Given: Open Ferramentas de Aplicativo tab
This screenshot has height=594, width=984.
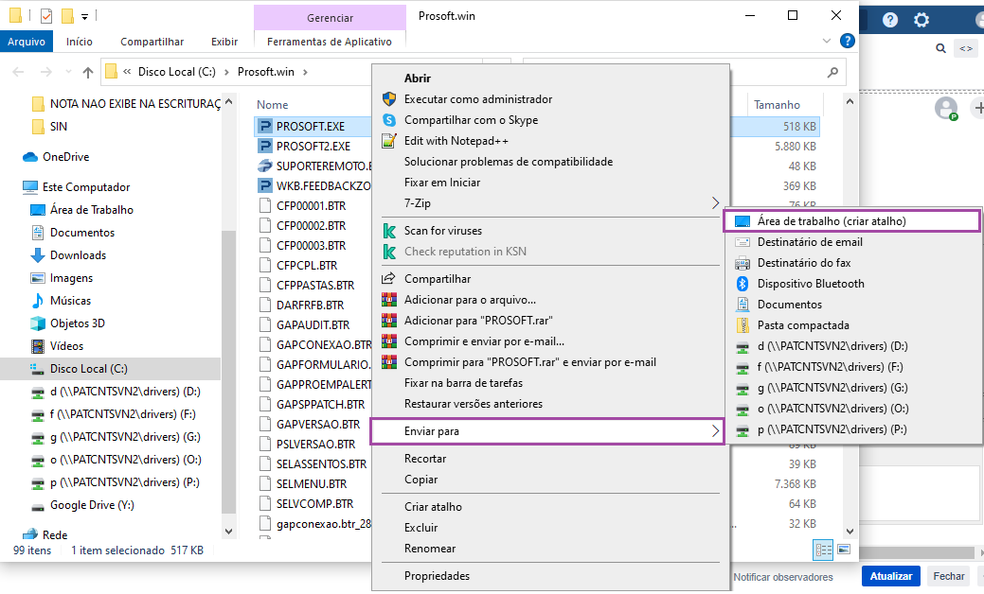Looking at the screenshot, I should (330, 42).
